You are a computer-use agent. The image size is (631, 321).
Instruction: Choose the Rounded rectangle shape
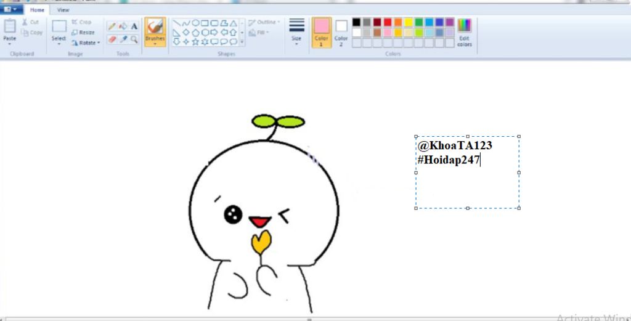(x=214, y=23)
